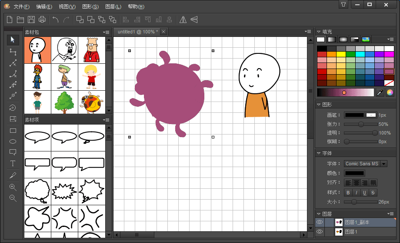This screenshot has height=243, width=400.
Task: Click the undo arrow icon
Action: [x=55, y=20]
